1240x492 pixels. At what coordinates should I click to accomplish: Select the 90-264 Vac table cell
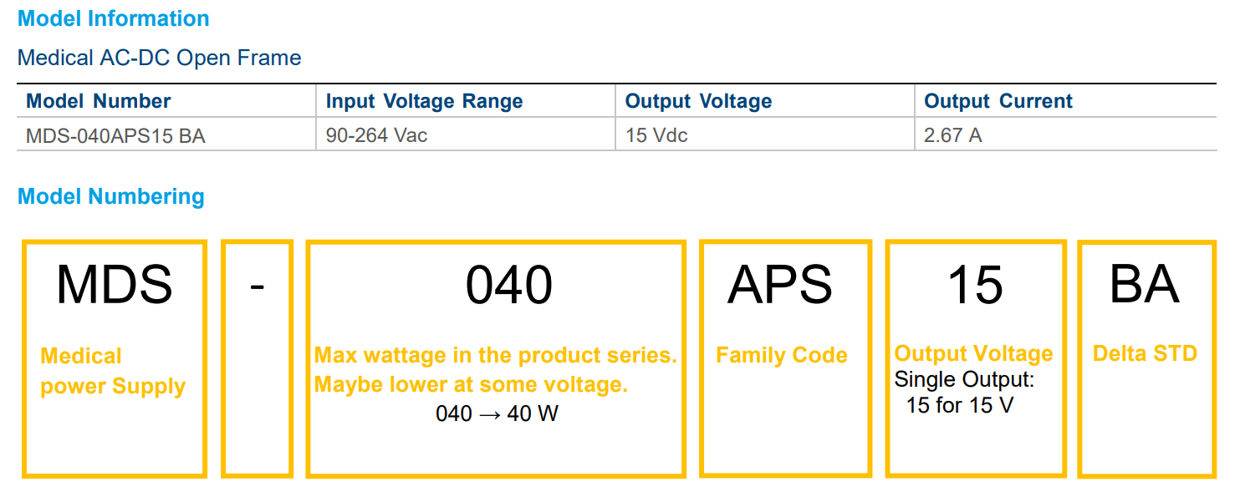coord(376,135)
